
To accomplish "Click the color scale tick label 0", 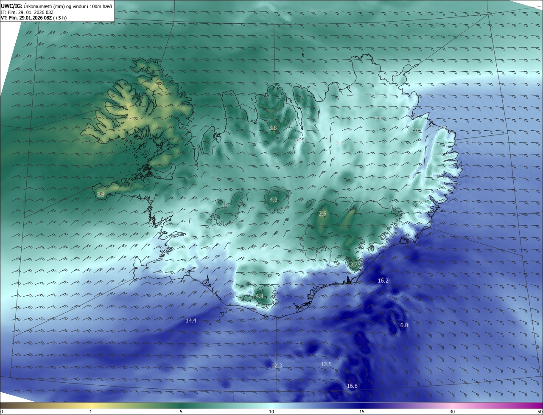I will pos(2,412).
